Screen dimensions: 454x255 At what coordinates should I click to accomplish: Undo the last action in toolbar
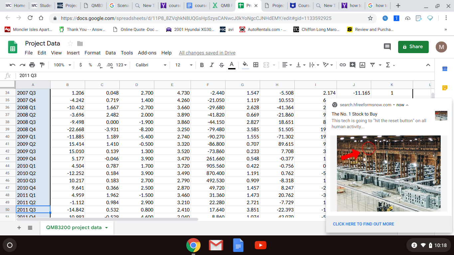coord(12,65)
